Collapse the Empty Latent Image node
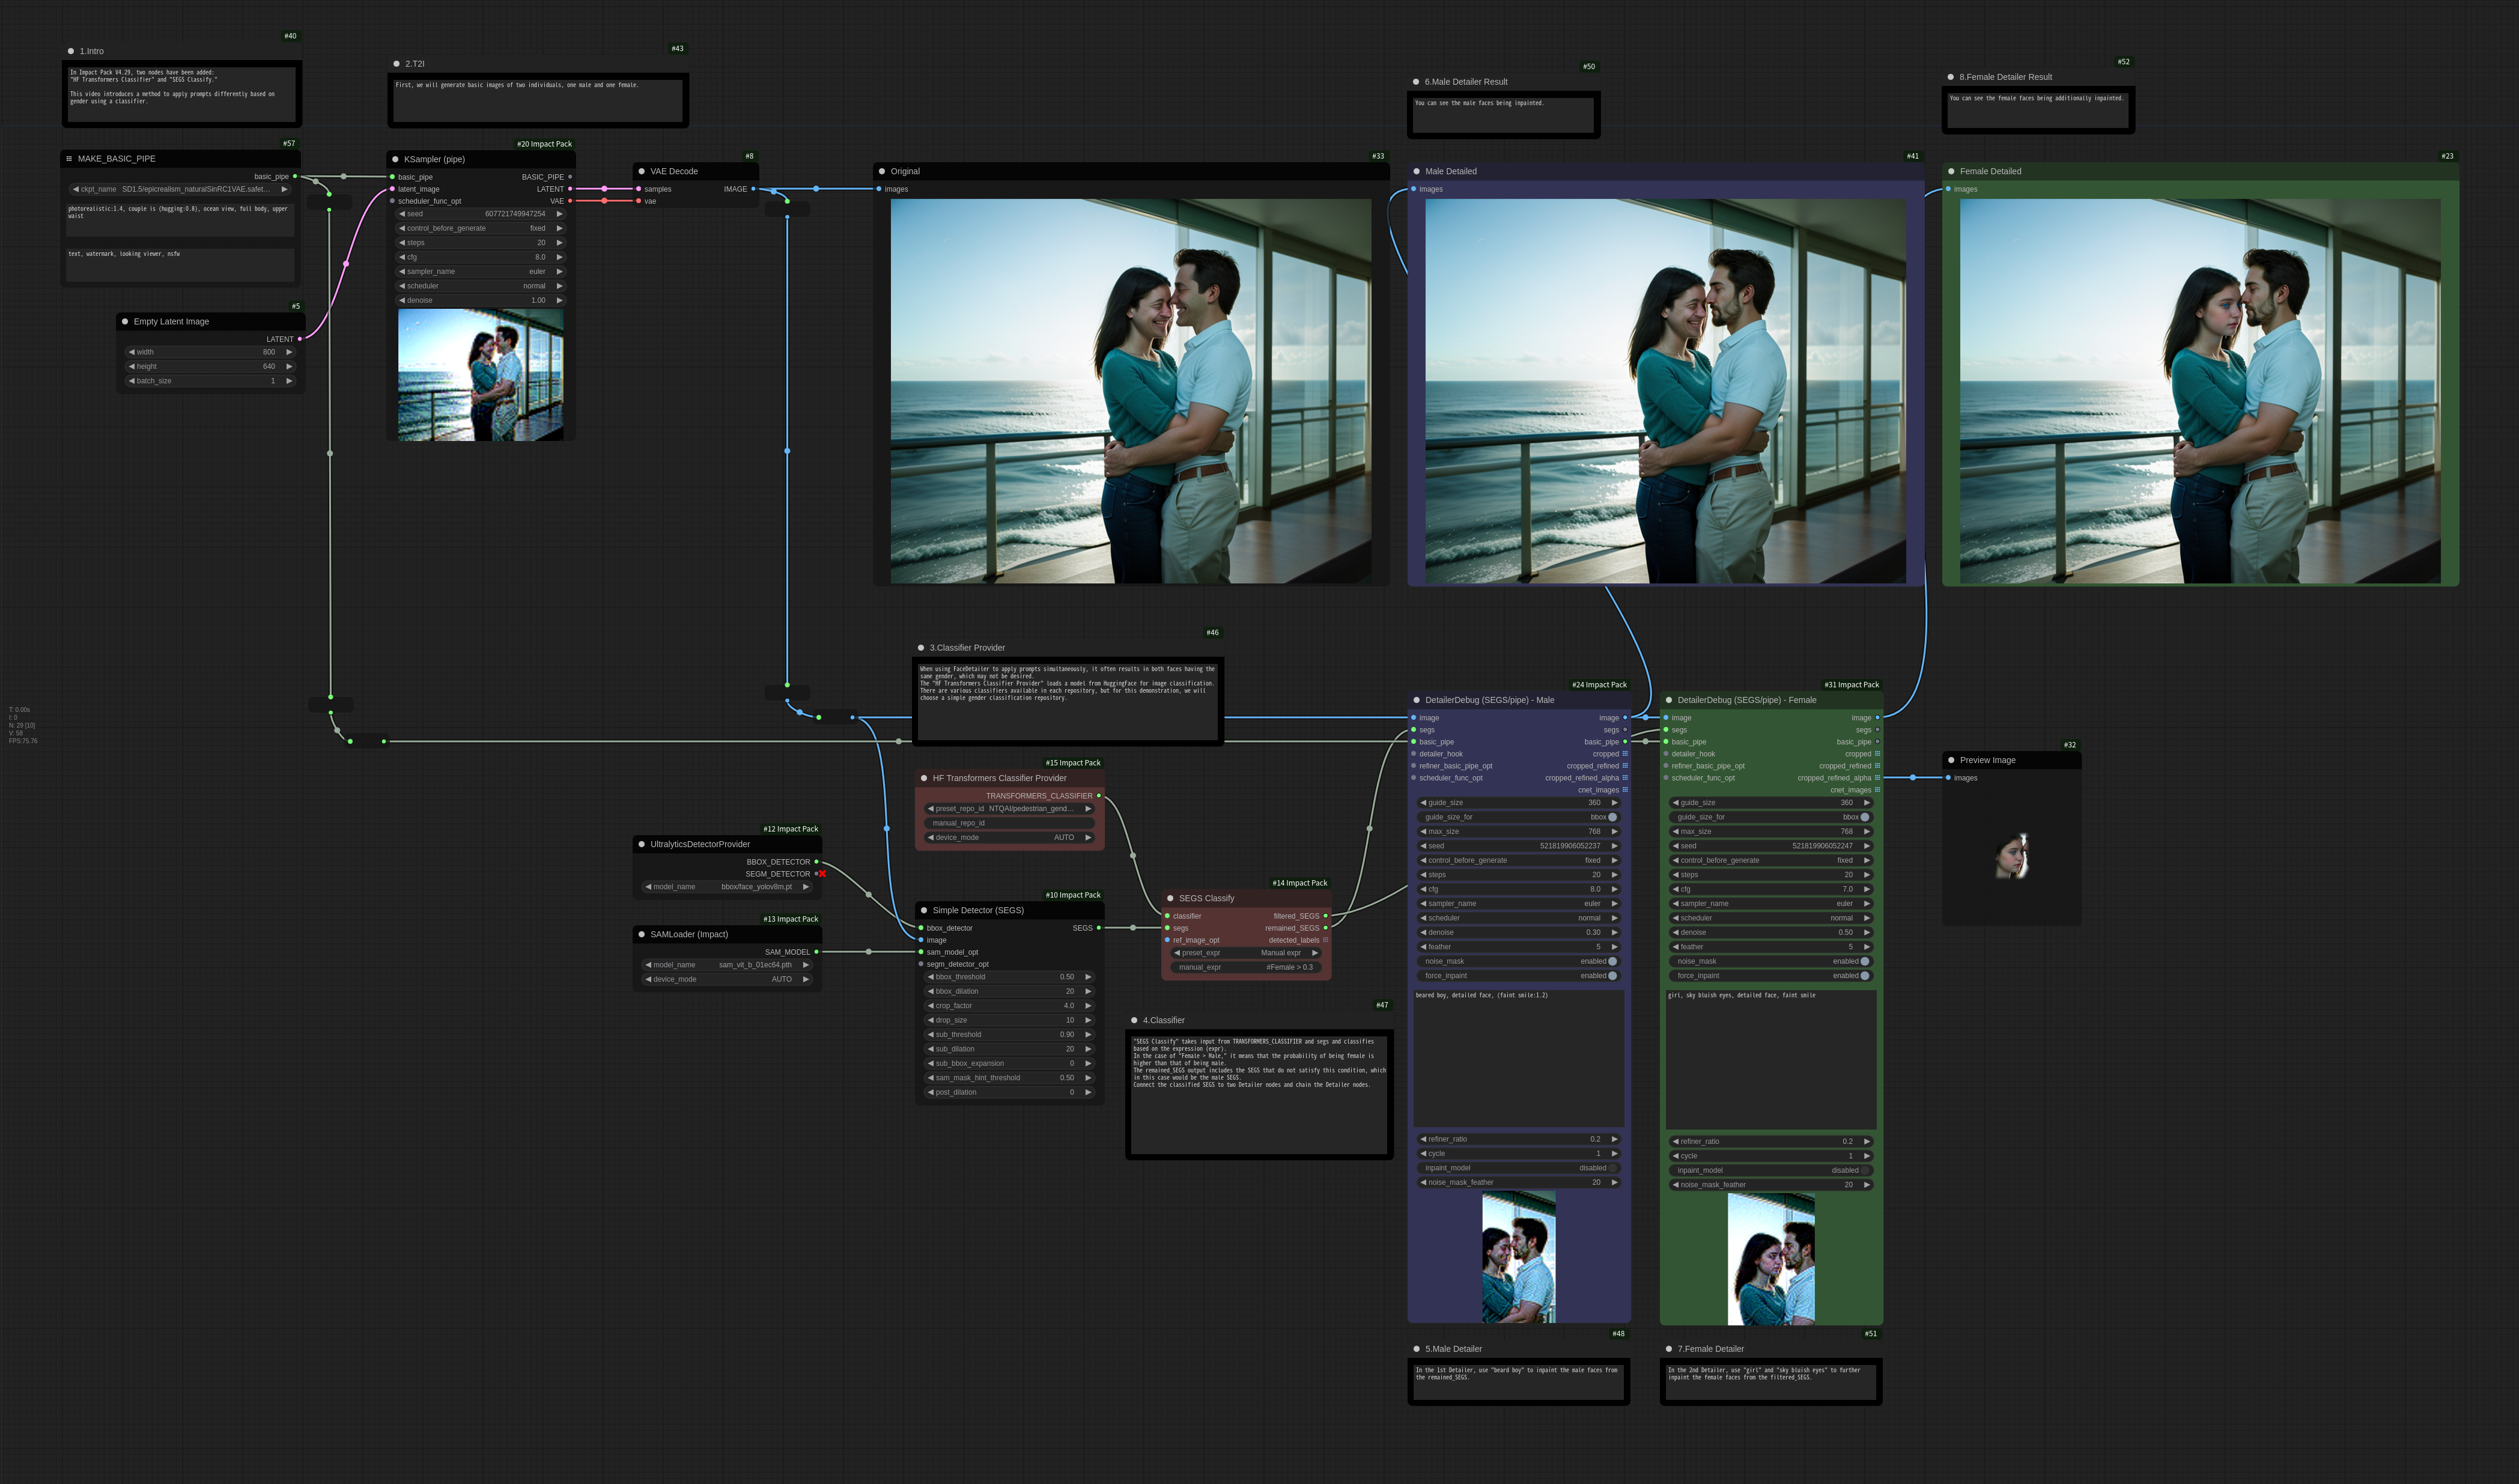 click(x=125, y=321)
